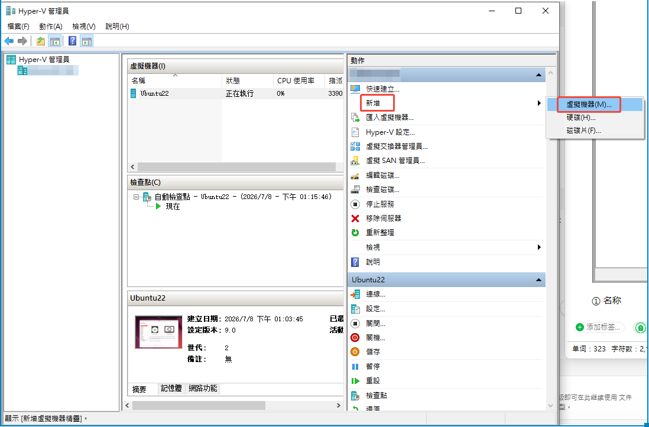Image resolution: width=649 pixels, height=427 pixels.
Task: Select the 現在 checkpoint node
Action: point(173,207)
